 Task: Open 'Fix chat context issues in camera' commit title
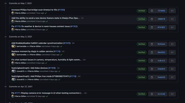click(x=46, y=60)
